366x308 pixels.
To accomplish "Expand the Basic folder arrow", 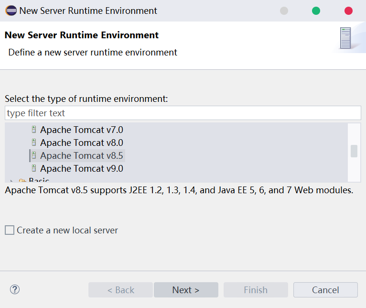I will (11, 181).
